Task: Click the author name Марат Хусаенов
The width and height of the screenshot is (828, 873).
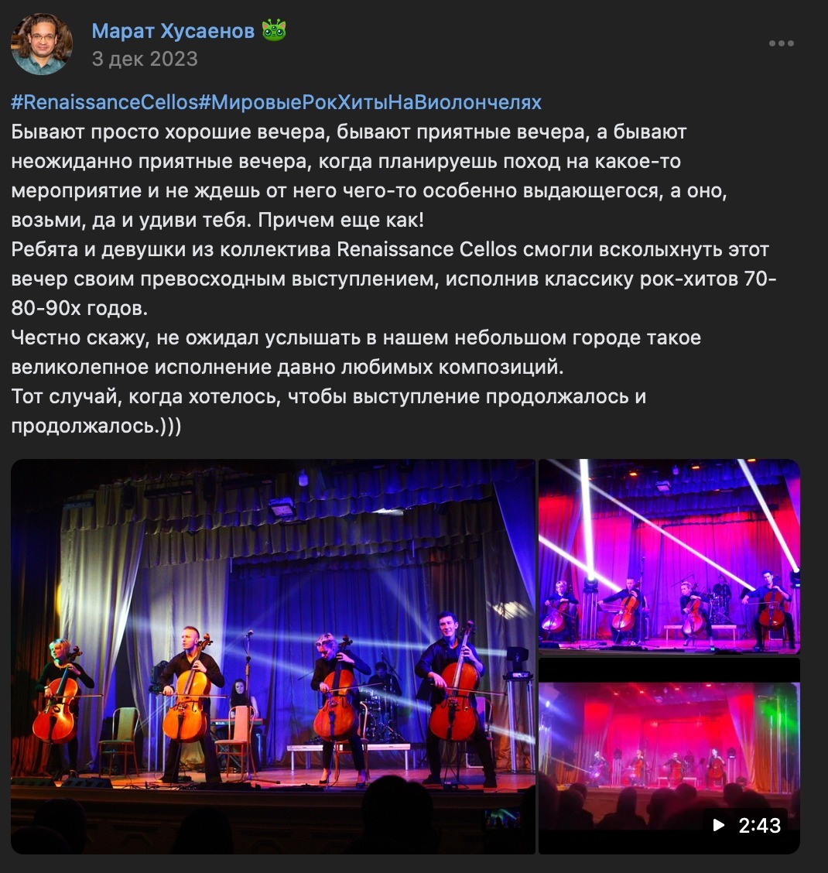Action: (173, 31)
